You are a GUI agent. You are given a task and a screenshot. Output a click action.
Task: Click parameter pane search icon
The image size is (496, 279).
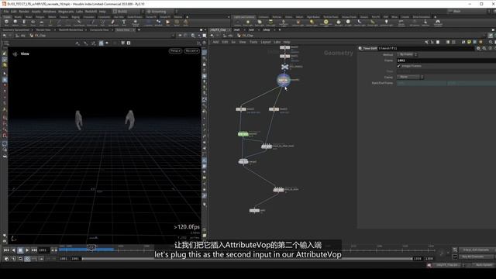(484, 48)
